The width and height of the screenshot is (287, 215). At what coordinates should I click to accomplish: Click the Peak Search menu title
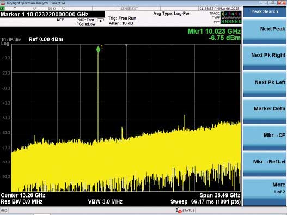[x=265, y=11]
